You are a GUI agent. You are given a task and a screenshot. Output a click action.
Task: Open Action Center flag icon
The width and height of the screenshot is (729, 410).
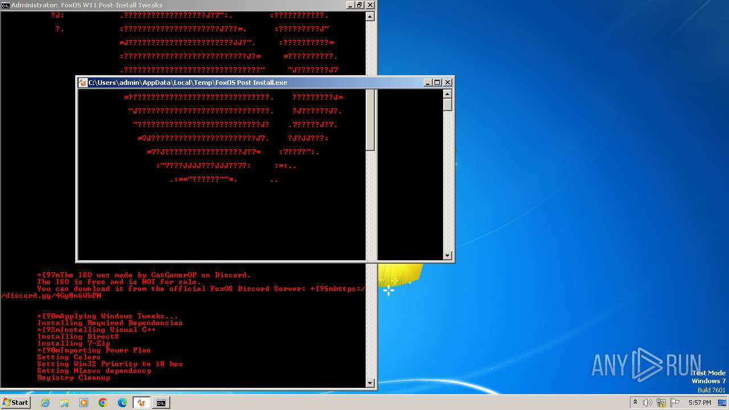click(675, 403)
